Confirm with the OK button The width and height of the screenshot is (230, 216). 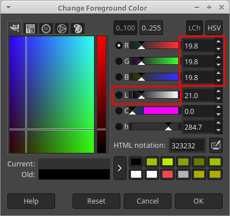(x=199, y=201)
